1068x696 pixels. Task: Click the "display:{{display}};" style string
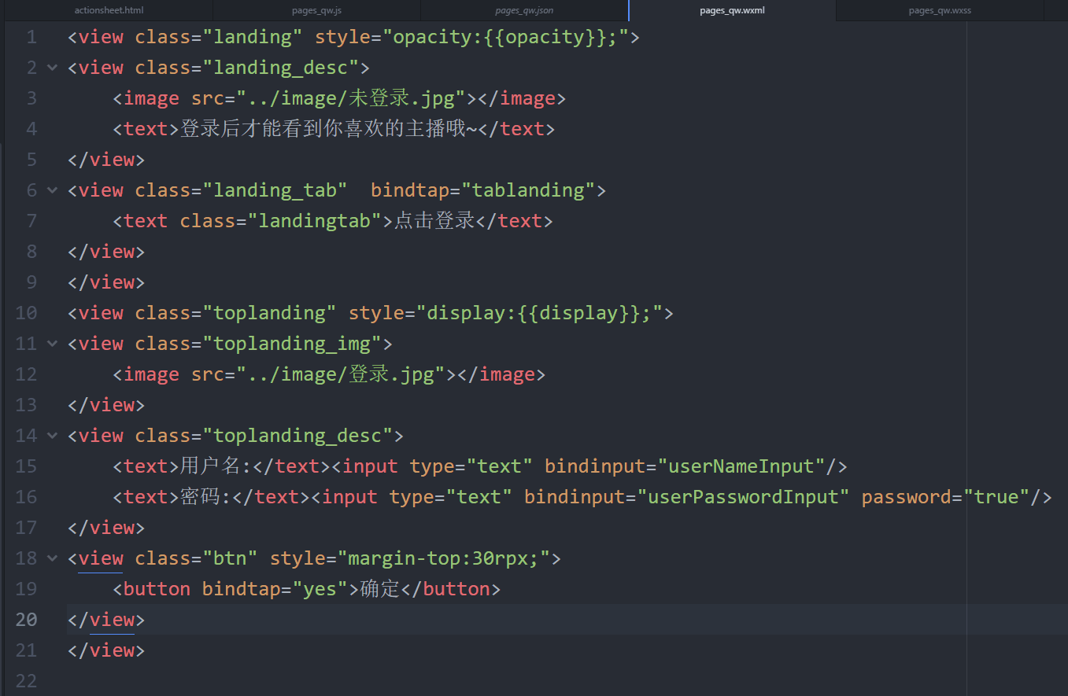coord(539,313)
